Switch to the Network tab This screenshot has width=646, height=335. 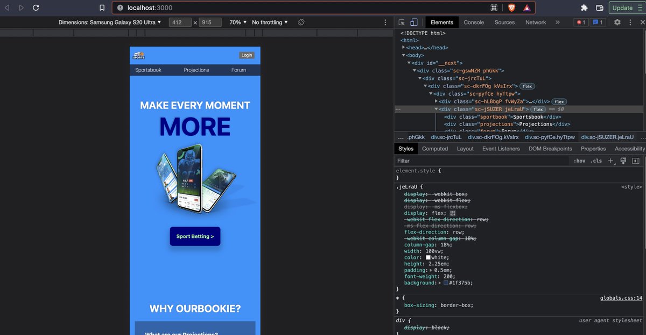(x=536, y=23)
